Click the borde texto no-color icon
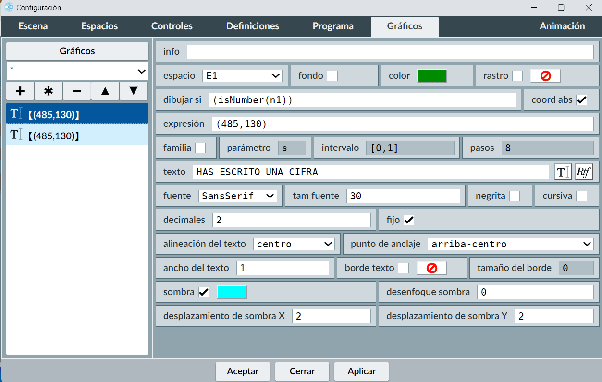 [431, 268]
